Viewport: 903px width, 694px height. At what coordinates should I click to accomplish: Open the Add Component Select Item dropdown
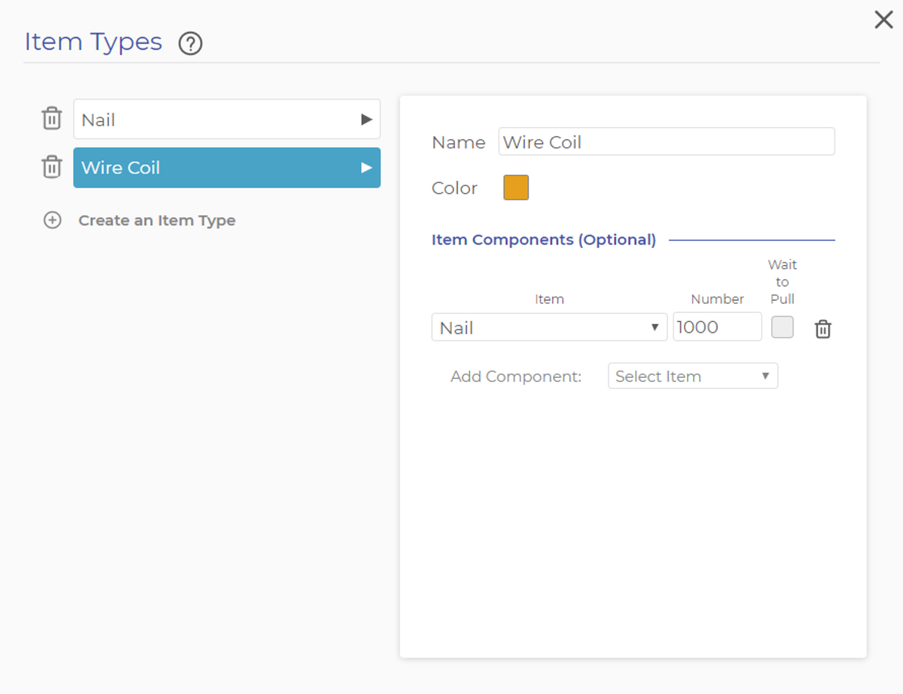click(692, 376)
